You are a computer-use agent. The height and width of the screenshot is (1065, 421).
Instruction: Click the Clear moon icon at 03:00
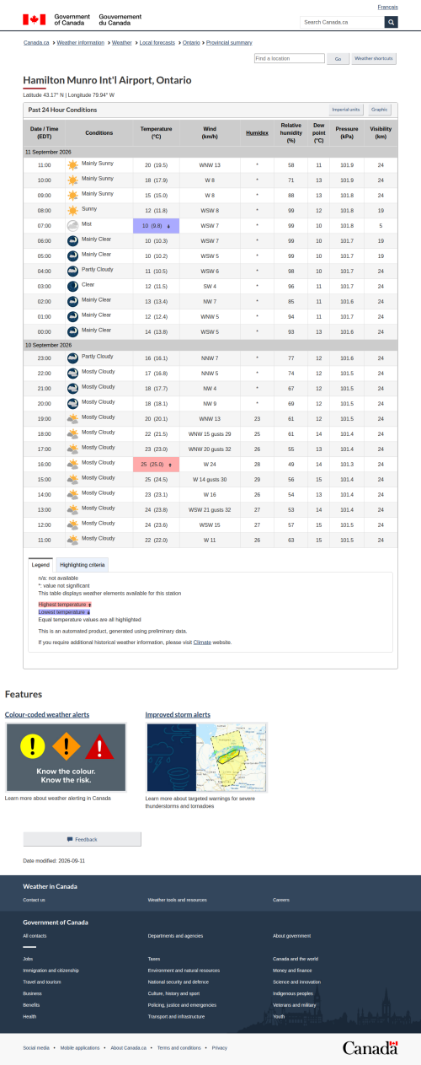pos(73,287)
